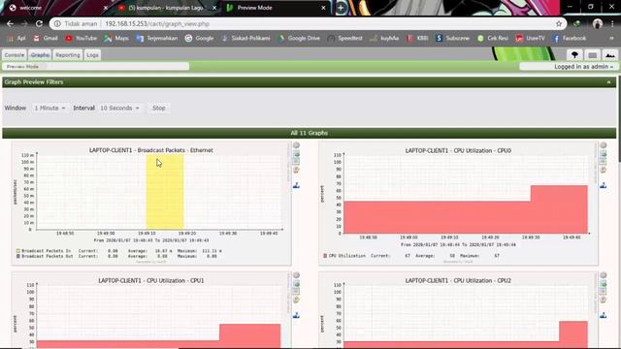Click Broadcast Packets In yellow legend swatch

(x=17, y=251)
